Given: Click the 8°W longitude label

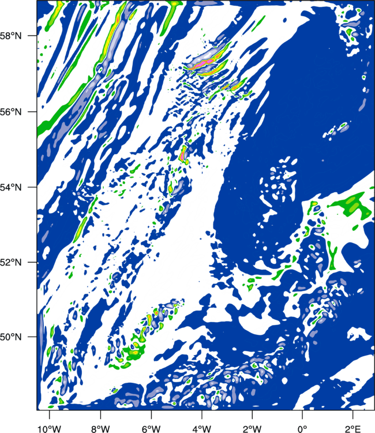Looking at the screenshot, I should click(x=100, y=428).
